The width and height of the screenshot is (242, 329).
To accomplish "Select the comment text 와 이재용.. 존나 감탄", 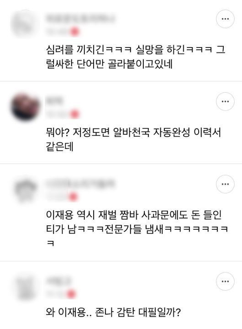I will click(x=113, y=312).
